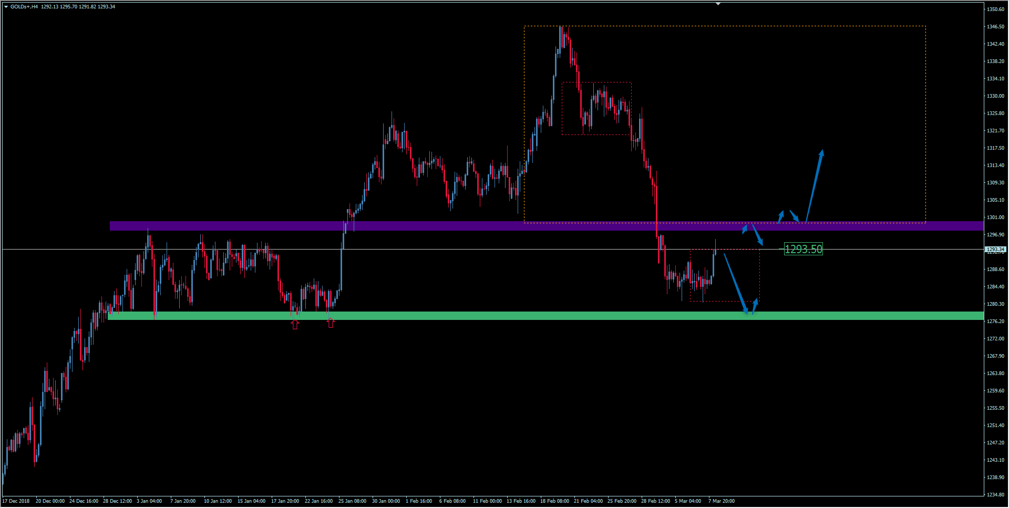This screenshot has height=508, width=1009.
Task: Click the 17 Dec 2018 date label
Action: pyautogui.click(x=16, y=501)
